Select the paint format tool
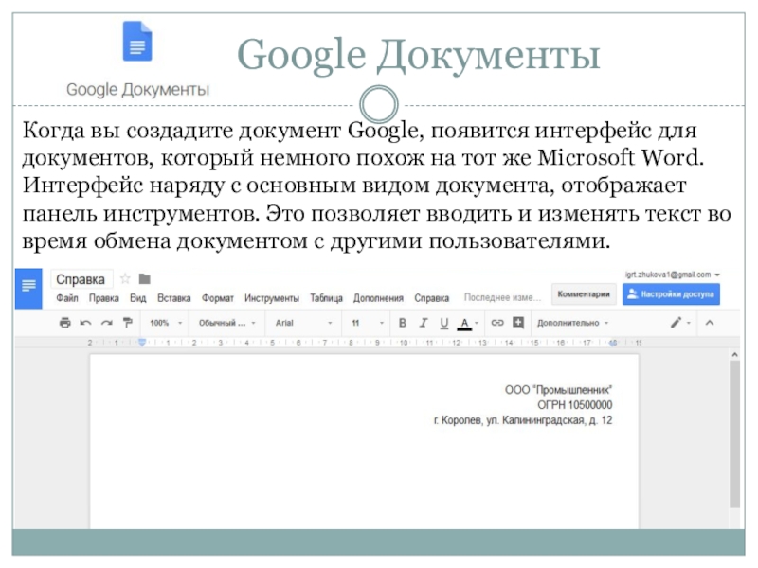Screen dimensions: 758x568 click(127, 323)
